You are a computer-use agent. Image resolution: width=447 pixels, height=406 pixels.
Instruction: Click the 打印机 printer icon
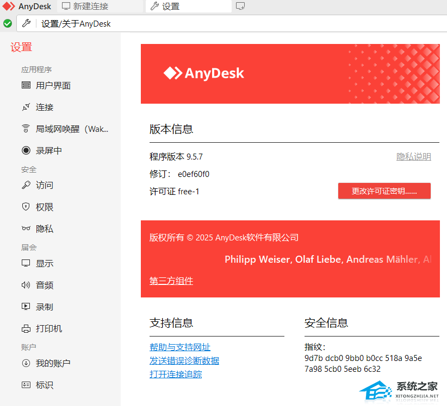pyautogui.click(x=26, y=328)
